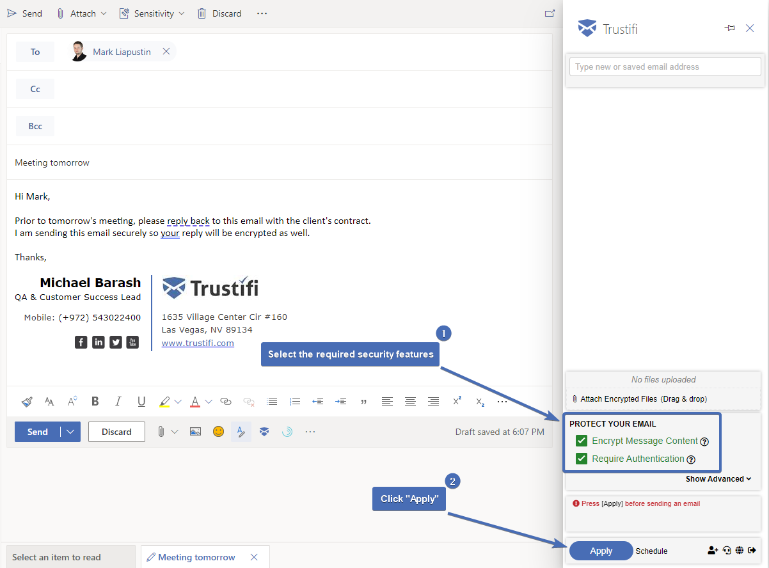Expand the attach dropdown next to the paperclip
769x568 pixels.
pyautogui.click(x=174, y=432)
